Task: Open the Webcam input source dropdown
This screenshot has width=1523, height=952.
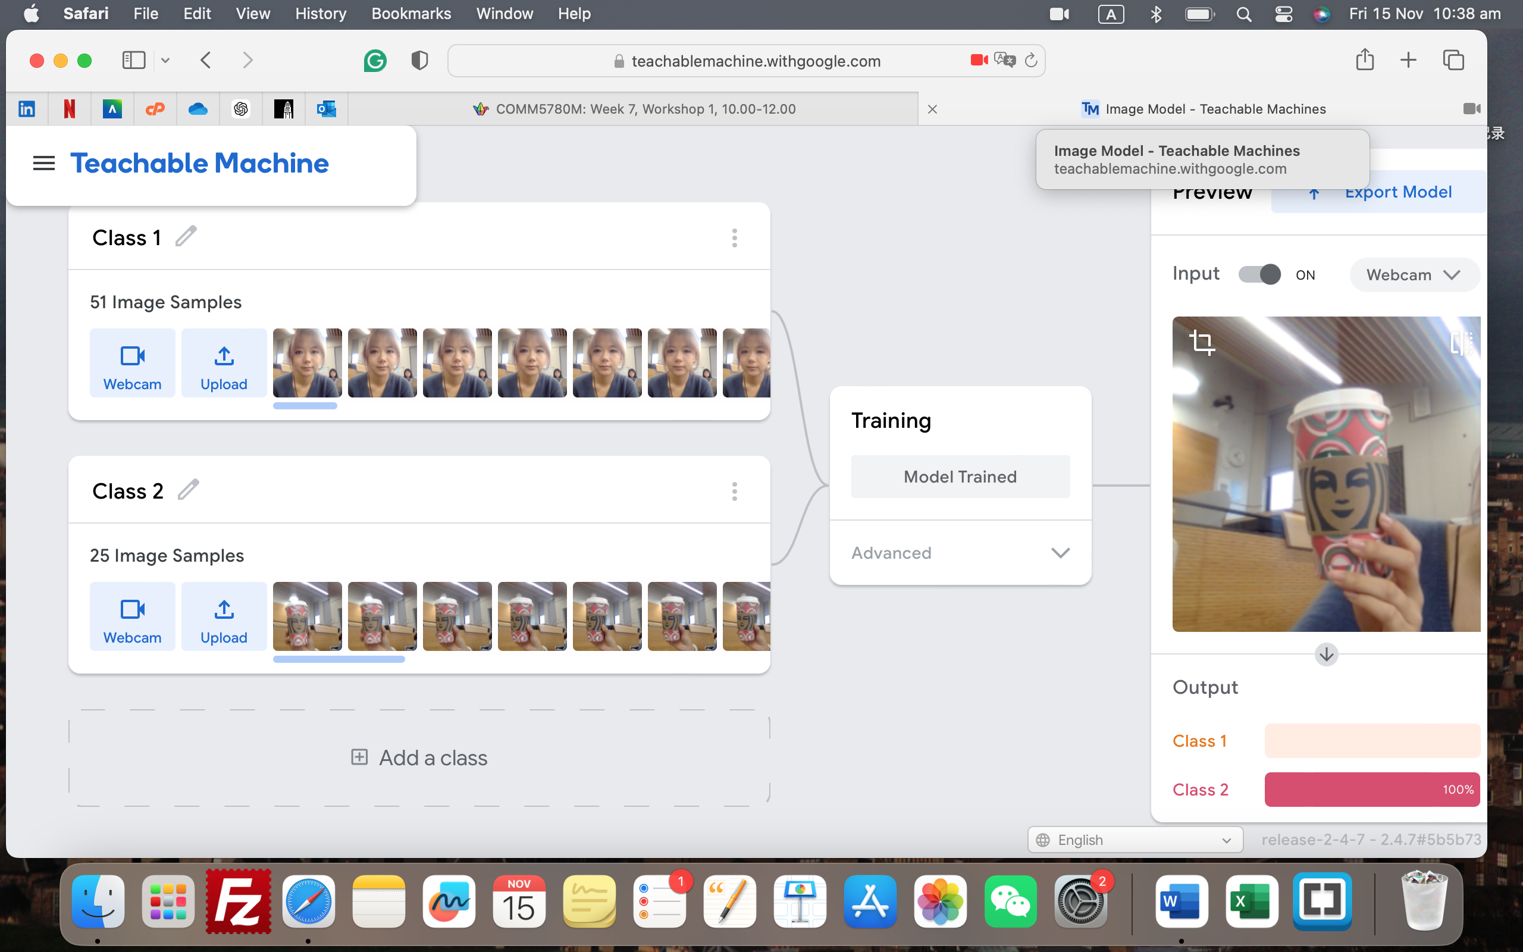Action: tap(1413, 274)
